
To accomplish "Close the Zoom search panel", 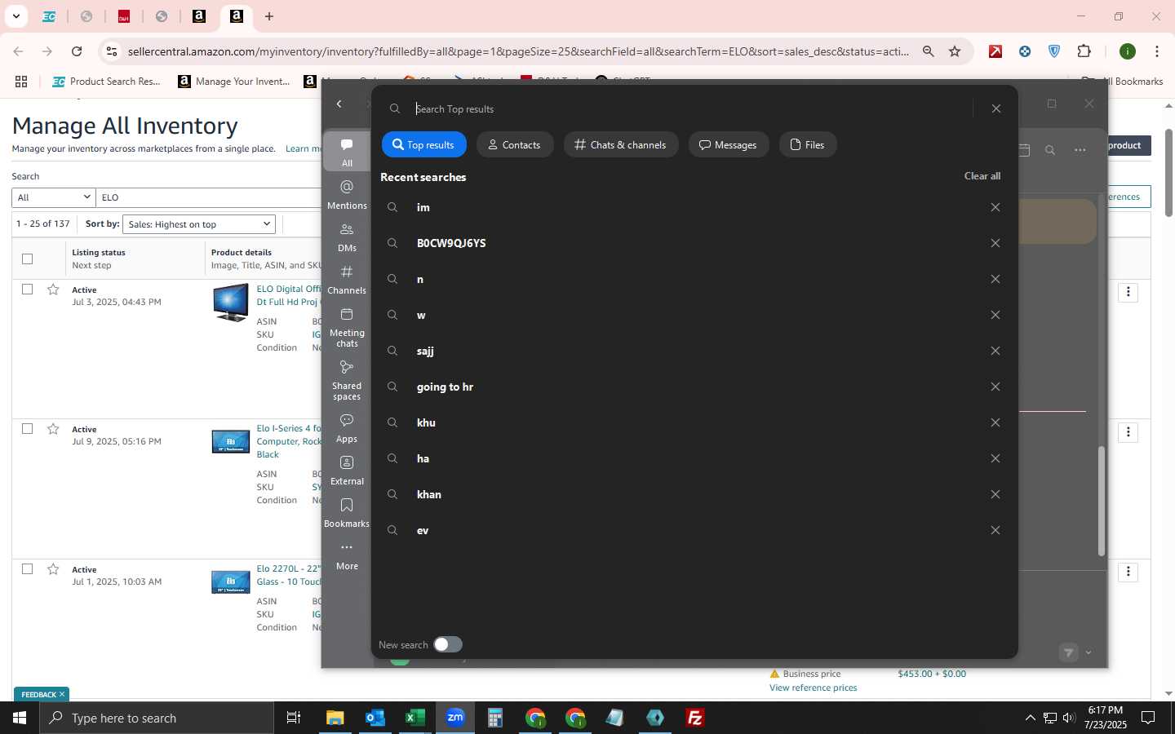I will (996, 108).
